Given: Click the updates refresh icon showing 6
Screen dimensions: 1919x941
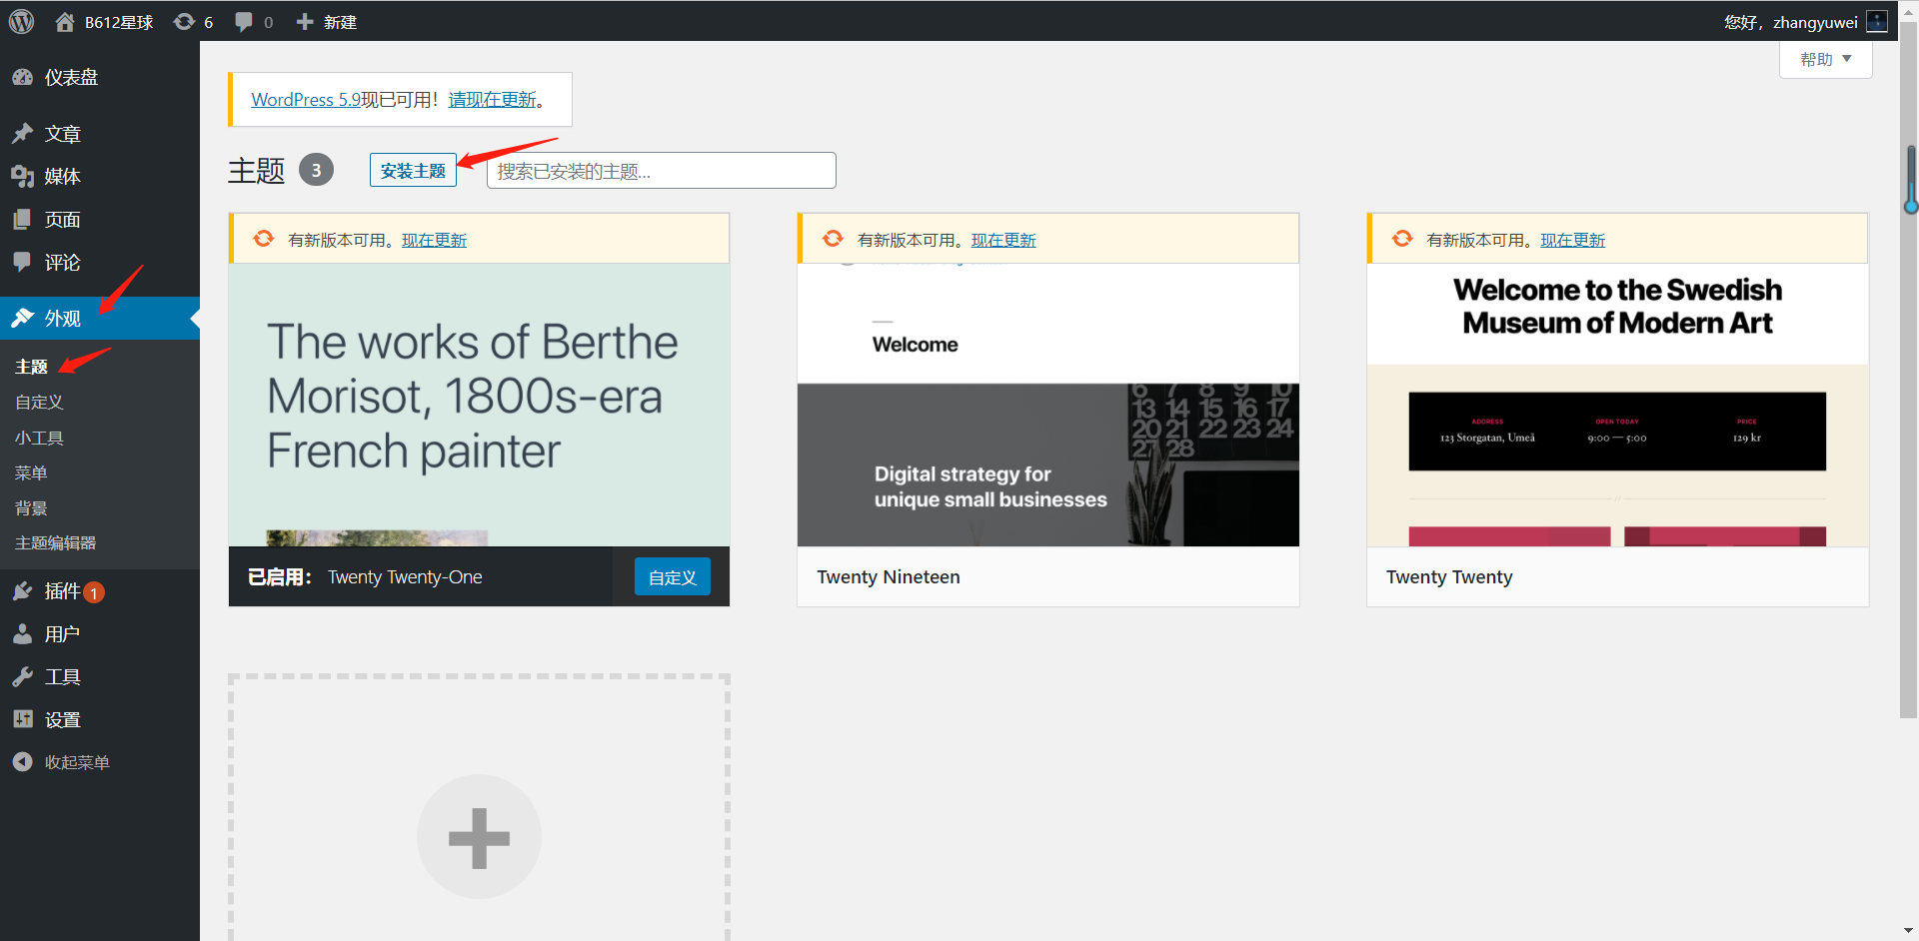Looking at the screenshot, I should [184, 22].
